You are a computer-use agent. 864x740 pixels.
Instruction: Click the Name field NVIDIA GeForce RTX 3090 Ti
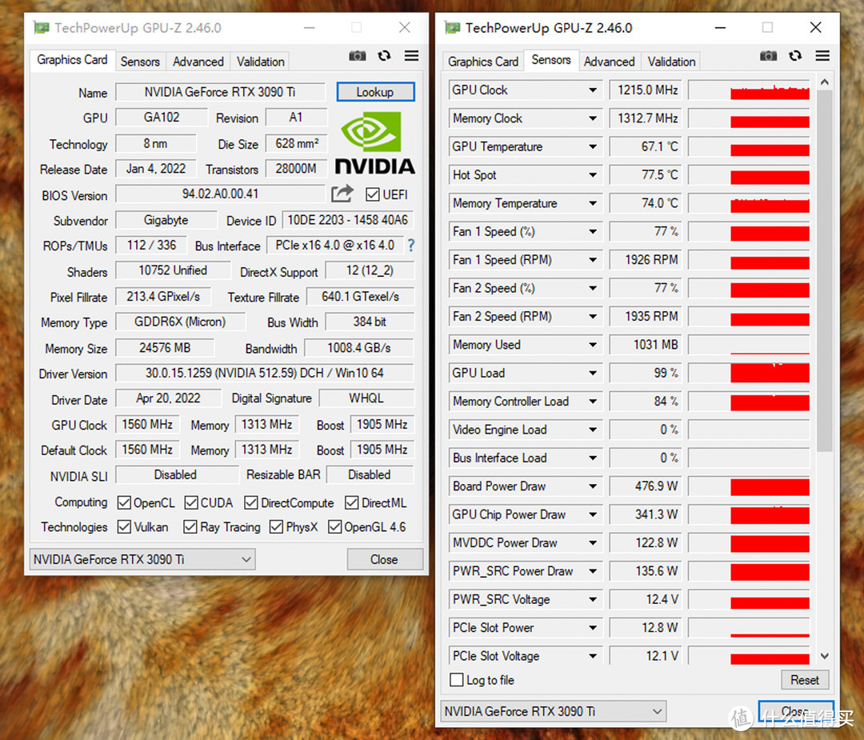tap(220, 92)
